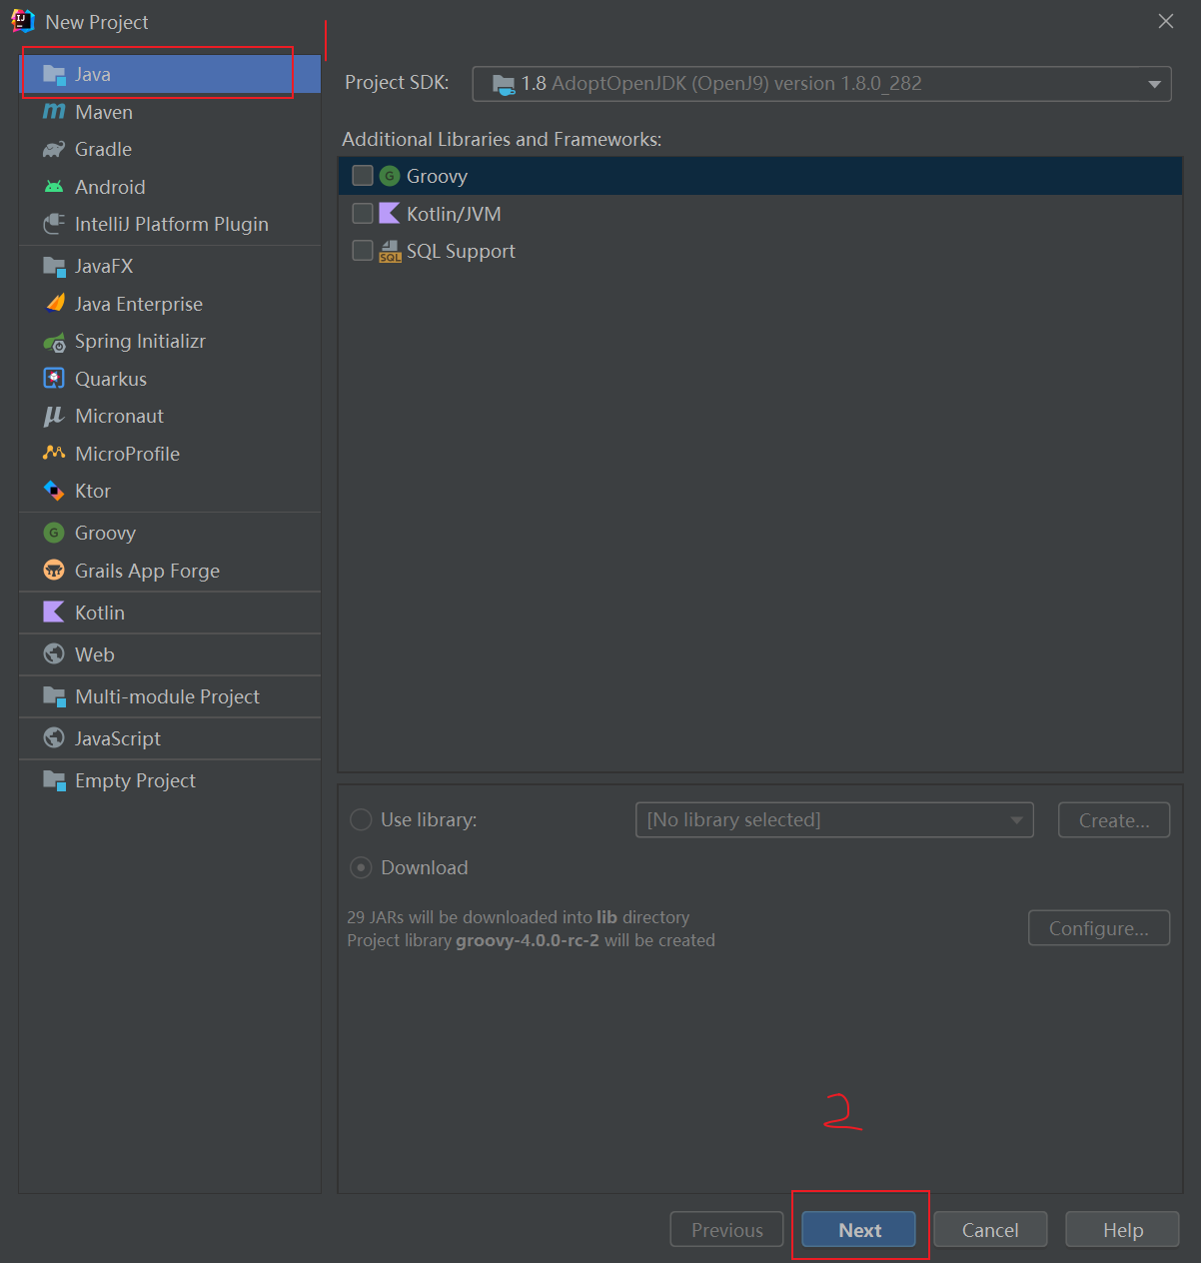Click the JavaFX folder icon
Viewport: 1201px width, 1263px height.
(54, 266)
